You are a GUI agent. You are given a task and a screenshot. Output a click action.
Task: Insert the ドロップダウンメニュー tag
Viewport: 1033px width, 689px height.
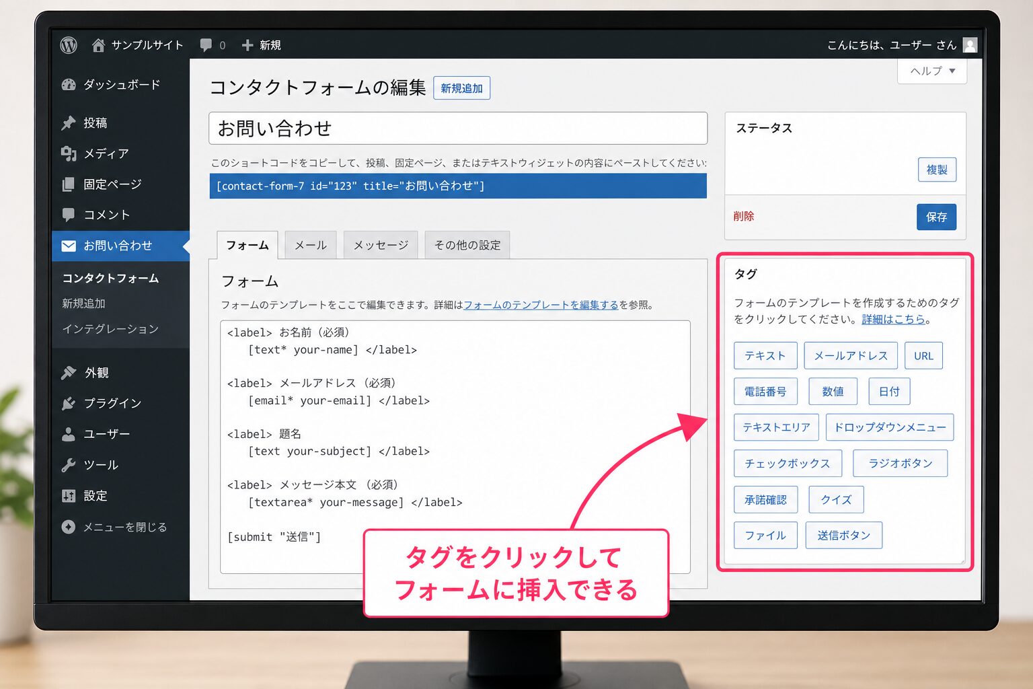click(890, 427)
